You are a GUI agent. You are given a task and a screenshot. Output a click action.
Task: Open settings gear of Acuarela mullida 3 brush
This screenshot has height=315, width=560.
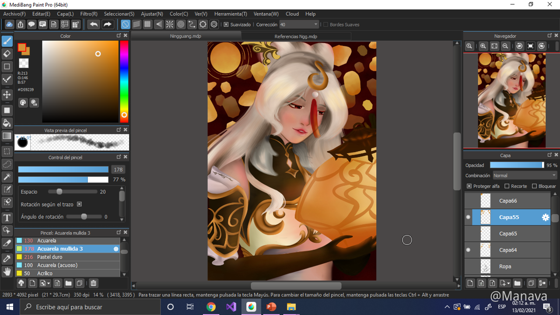tap(116, 249)
